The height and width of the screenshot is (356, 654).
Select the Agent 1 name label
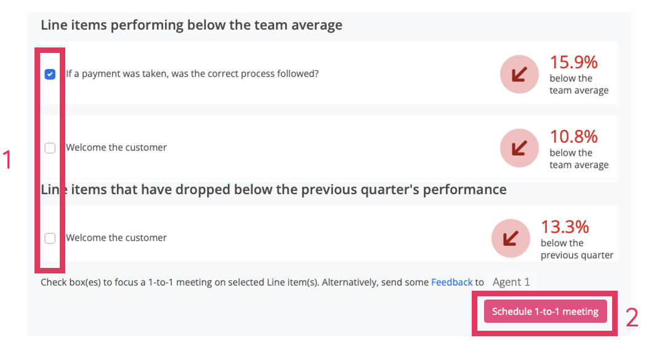click(x=511, y=282)
